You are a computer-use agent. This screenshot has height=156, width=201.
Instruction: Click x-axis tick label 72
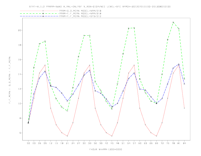click(x=162, y=143)
